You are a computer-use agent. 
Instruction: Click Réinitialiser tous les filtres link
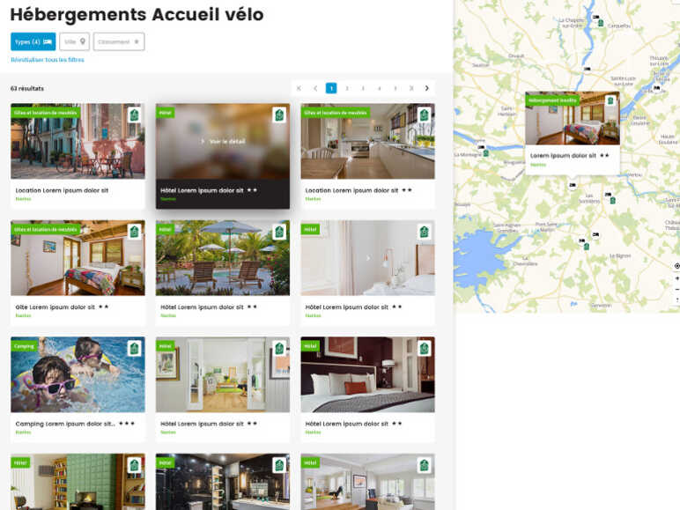coord(48,60)
